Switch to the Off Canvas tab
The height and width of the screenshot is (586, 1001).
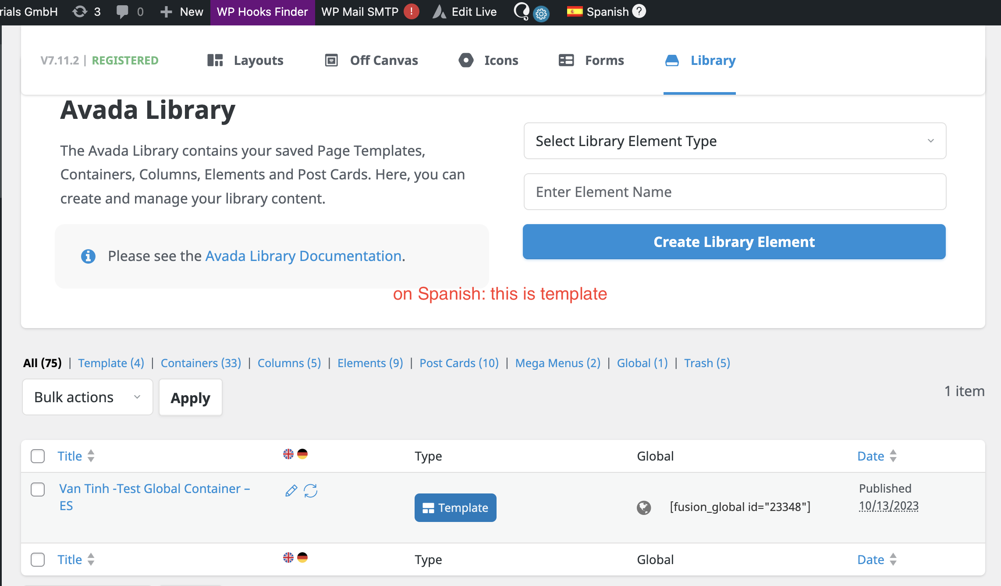(372, 60)
